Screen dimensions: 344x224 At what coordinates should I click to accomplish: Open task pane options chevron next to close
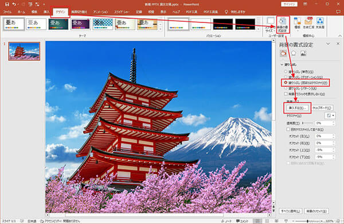pos(328,44)
